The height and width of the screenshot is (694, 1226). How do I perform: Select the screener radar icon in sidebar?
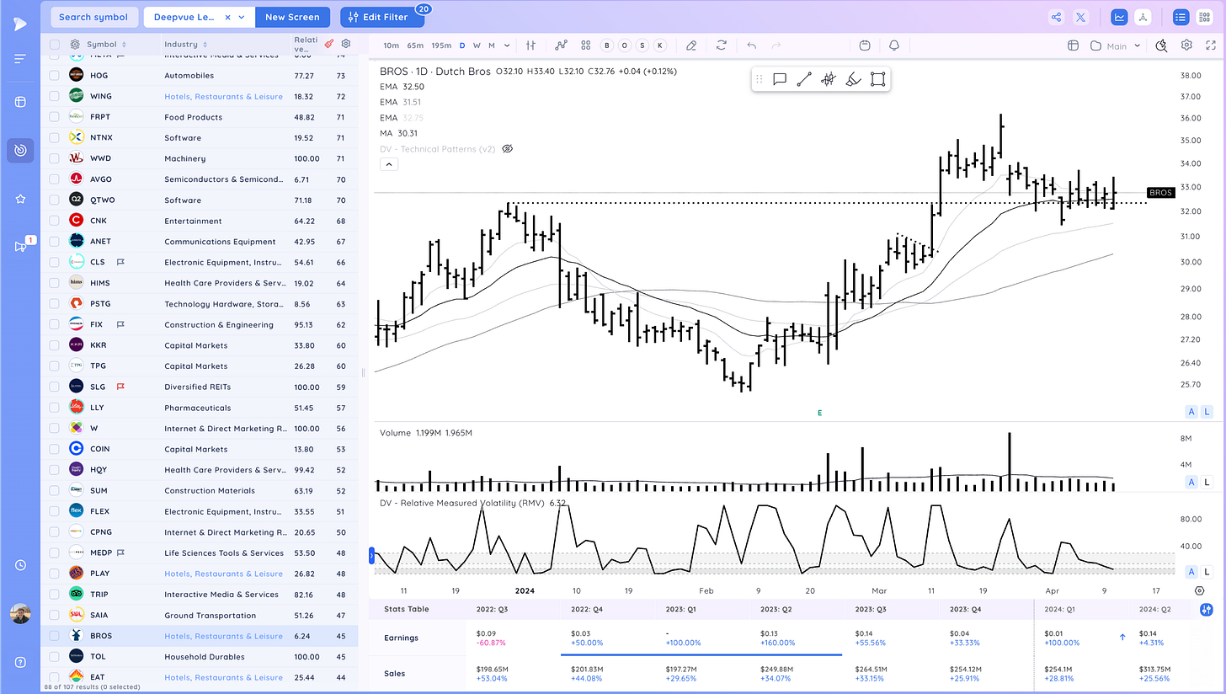(20, 151)
